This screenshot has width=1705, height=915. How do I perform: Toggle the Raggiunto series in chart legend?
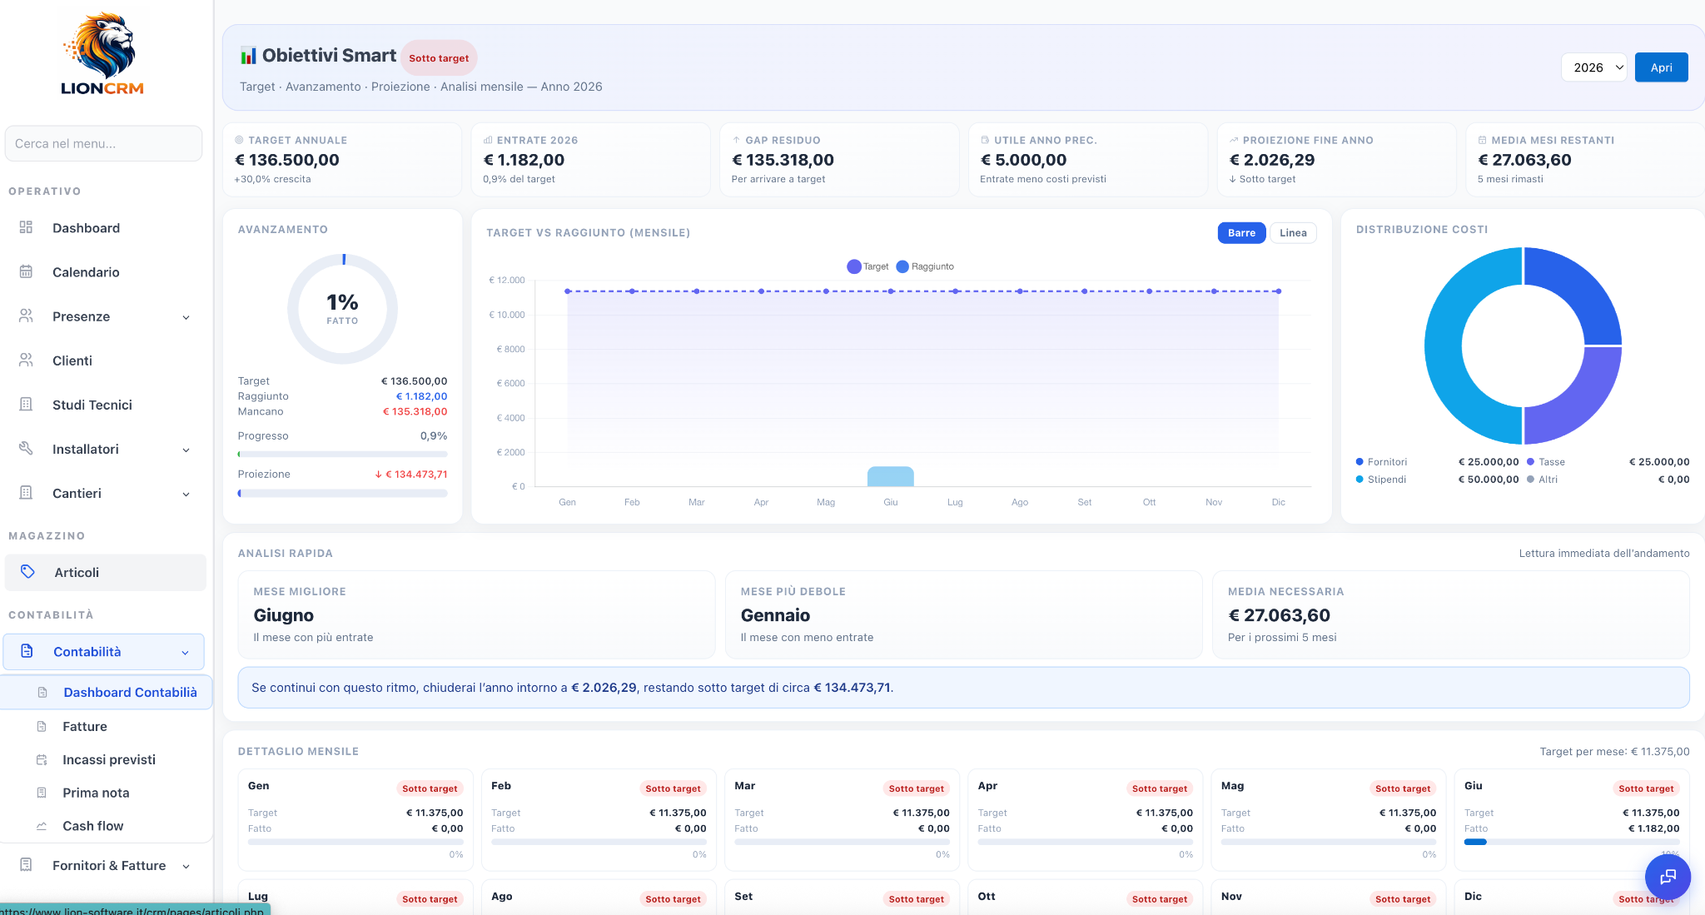pyautogui.click(x=924, y=266)
